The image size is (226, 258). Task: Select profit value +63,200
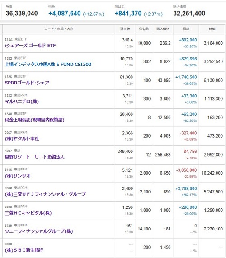(189, 115)
